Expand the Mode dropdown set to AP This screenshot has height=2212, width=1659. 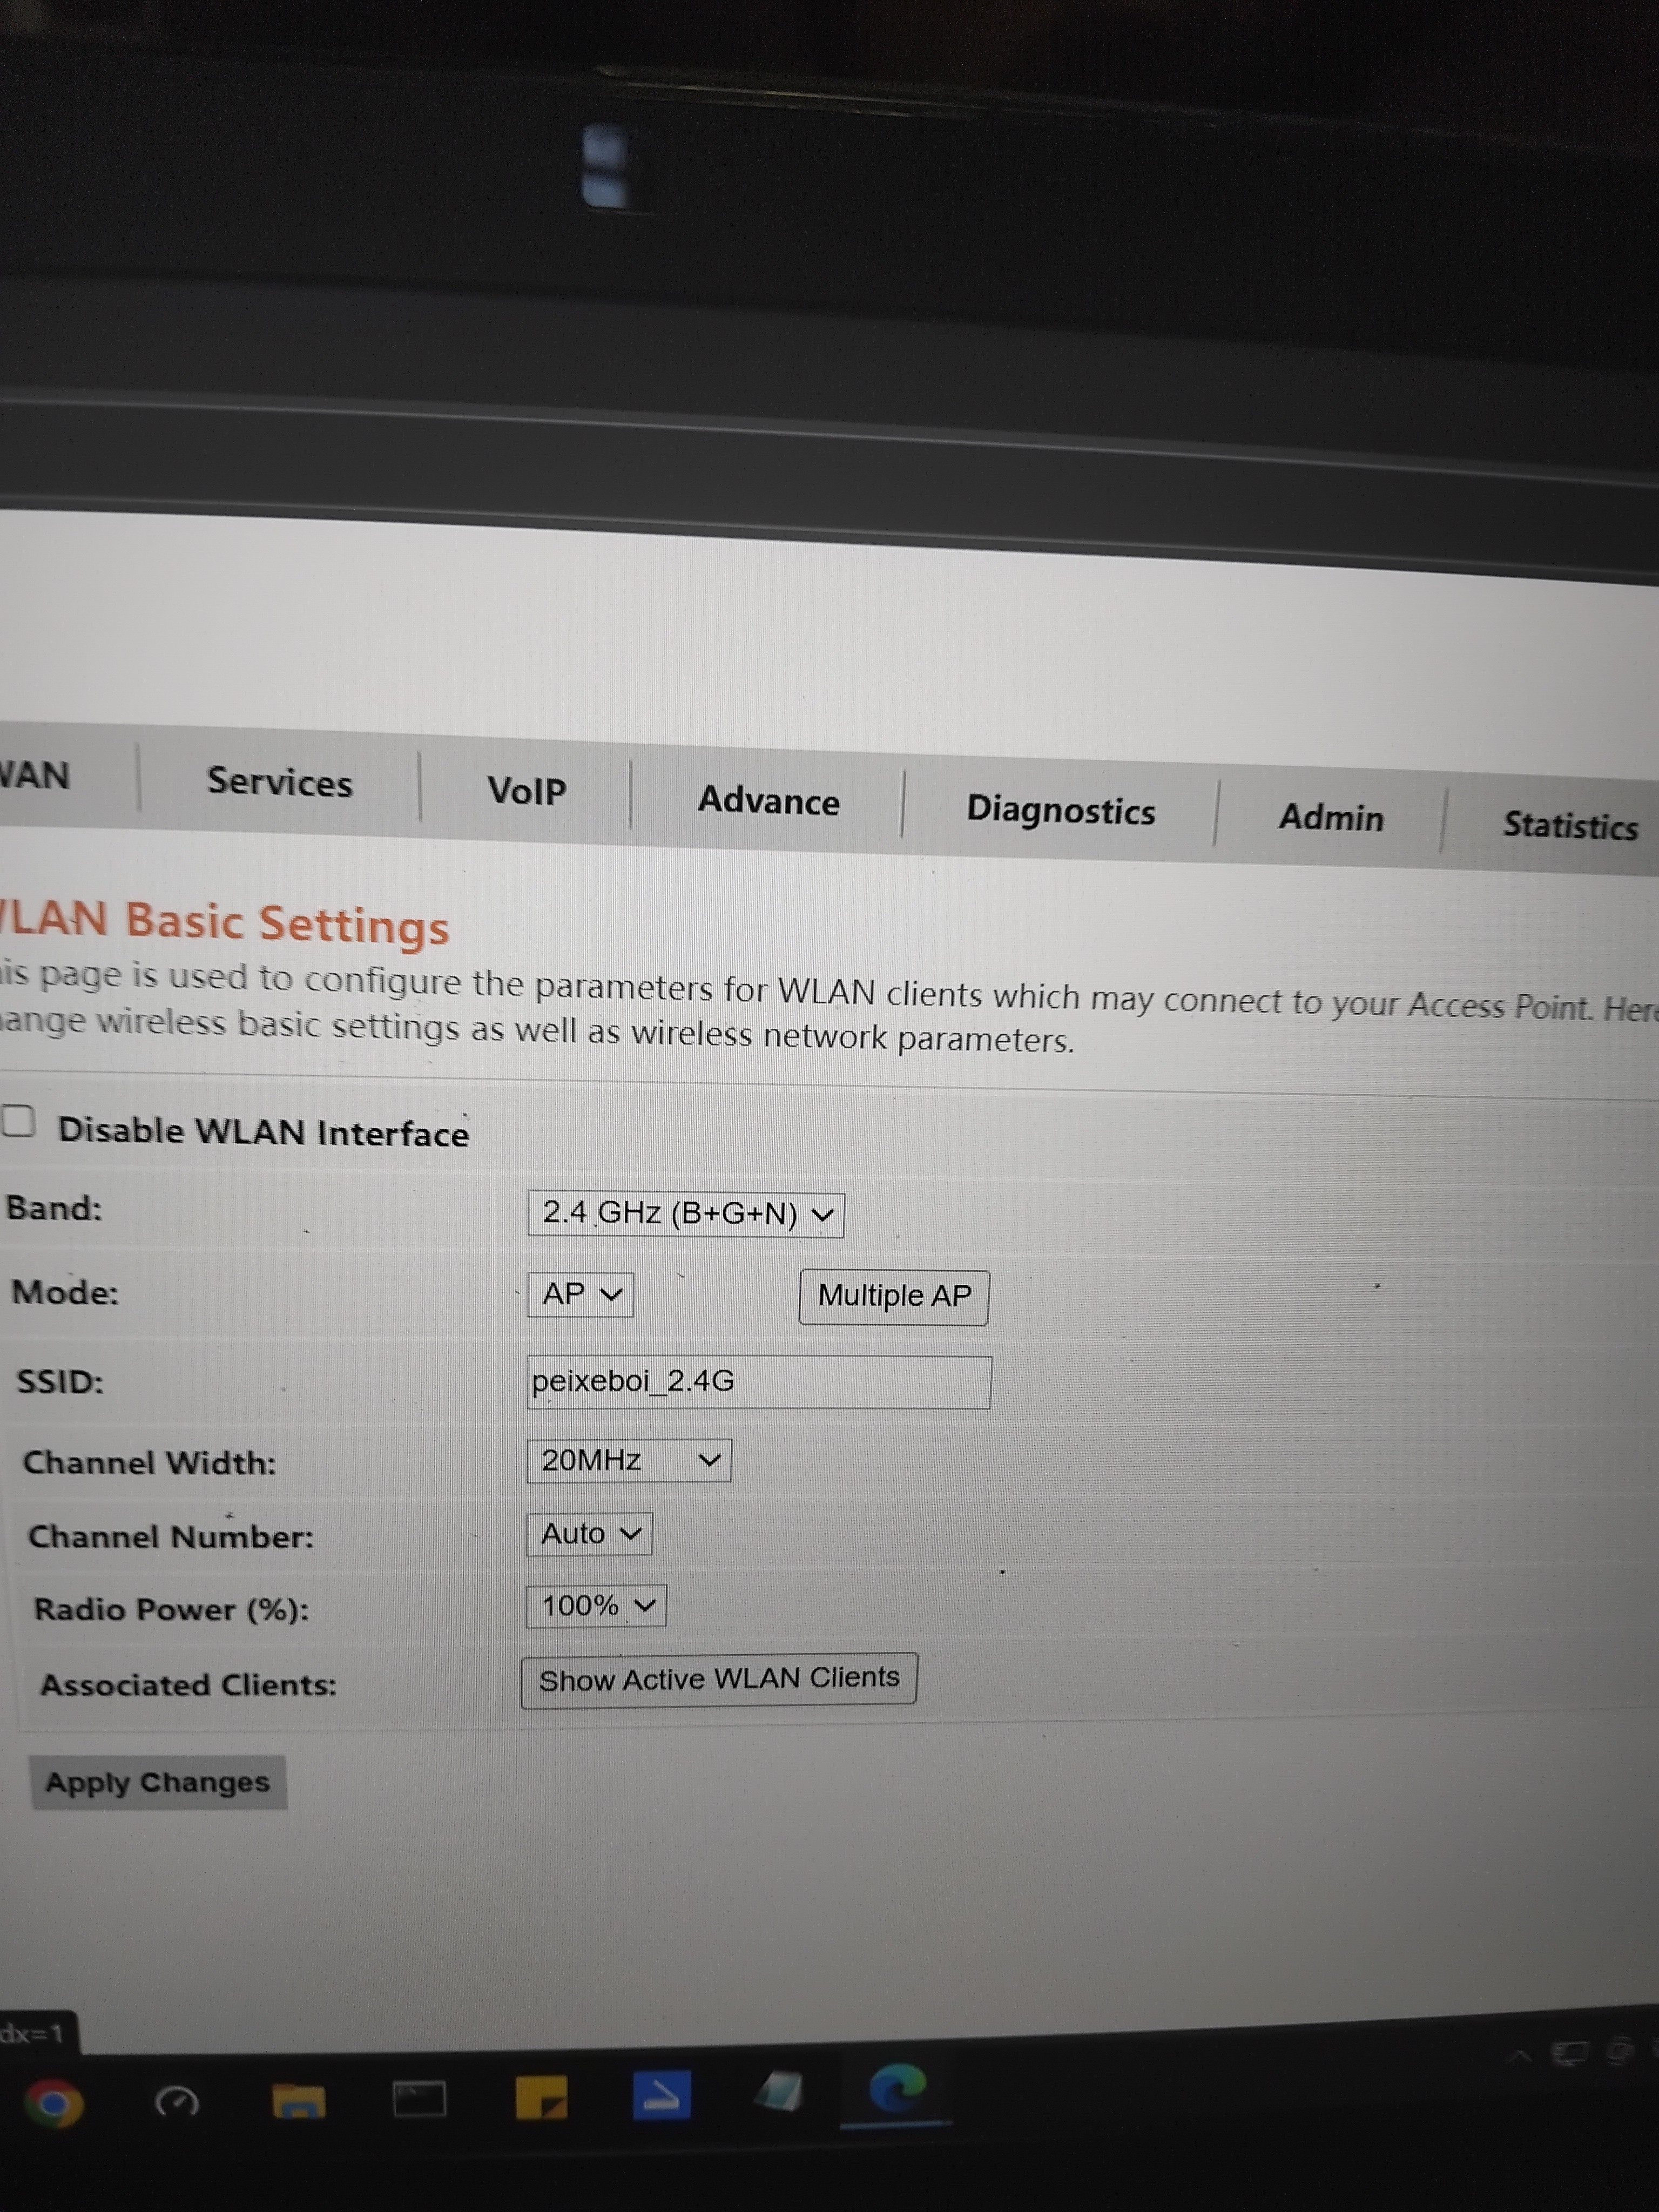tap(580, 1294)
